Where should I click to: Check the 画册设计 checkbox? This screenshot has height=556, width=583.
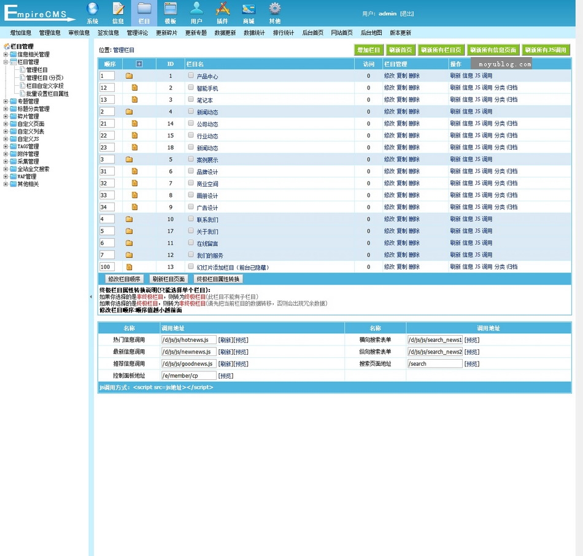pos(191,195)
